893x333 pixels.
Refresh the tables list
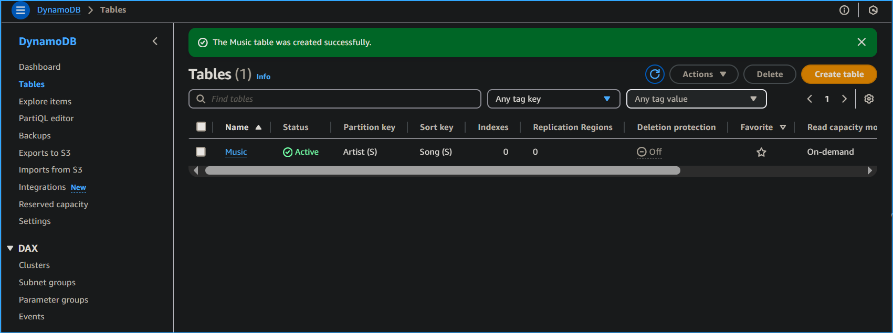(655, 74)
